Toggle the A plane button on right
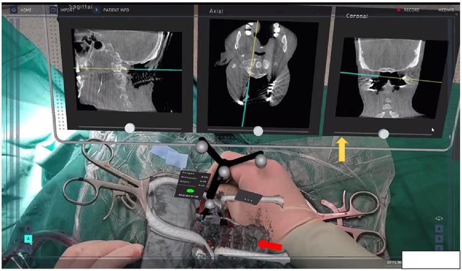Image resolution: width=462 pixels, height=271 pixels. tap(439, 229)
